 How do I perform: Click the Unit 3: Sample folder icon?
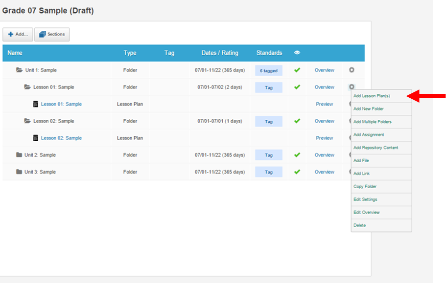pos(19,172)
